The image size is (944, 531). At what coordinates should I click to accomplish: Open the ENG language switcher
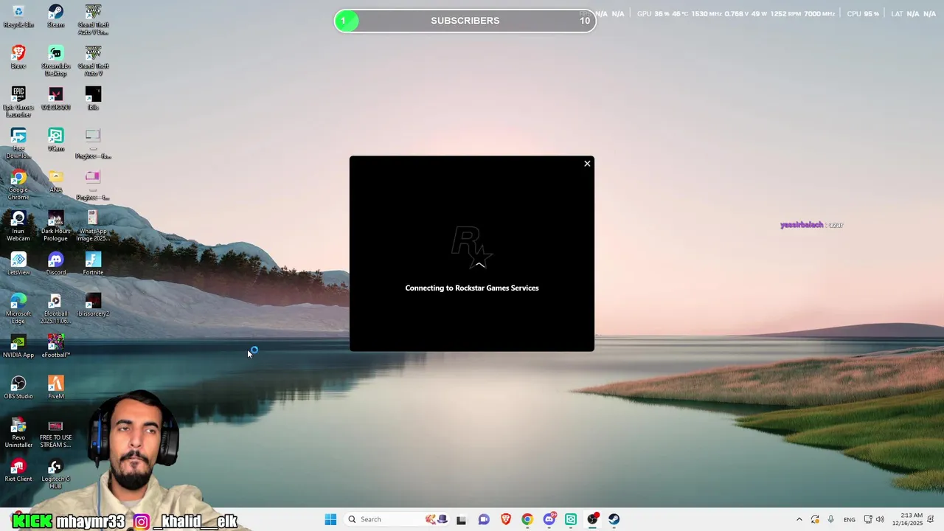tap(850, 519)
